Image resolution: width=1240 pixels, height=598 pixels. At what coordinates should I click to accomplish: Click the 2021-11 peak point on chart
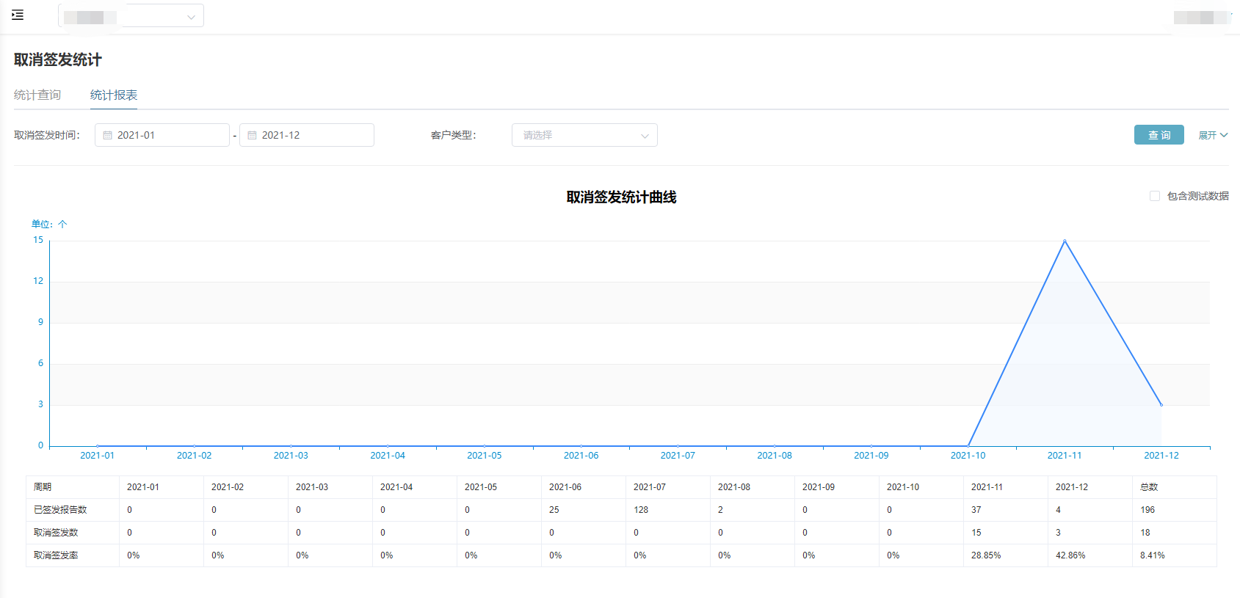(x=1065, y=241)
